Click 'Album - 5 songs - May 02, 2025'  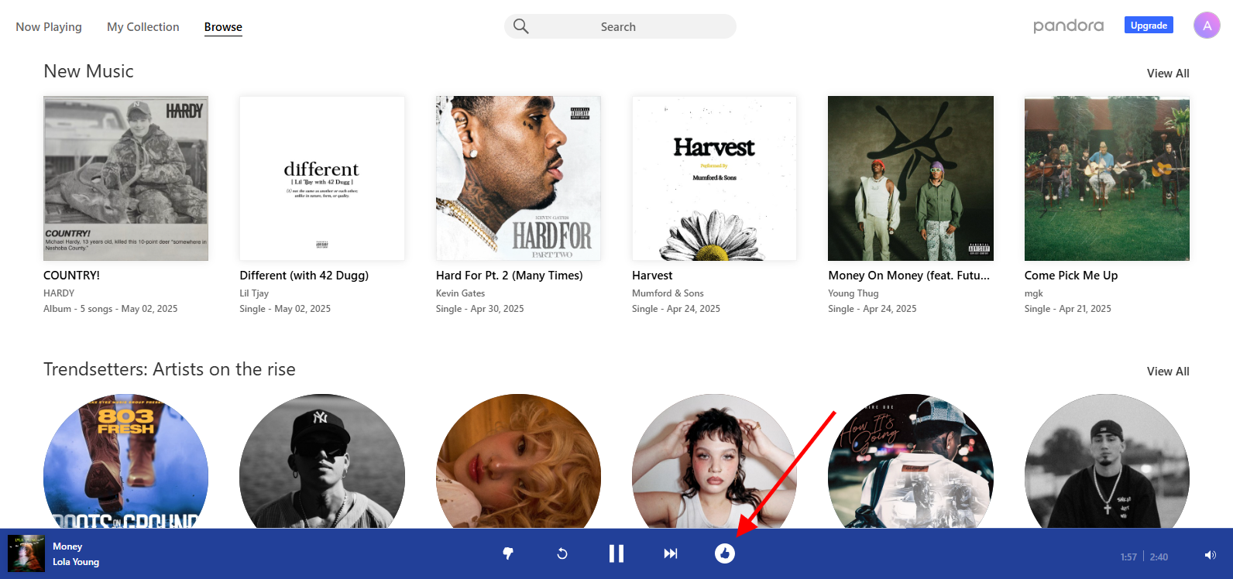click(111, 309)
